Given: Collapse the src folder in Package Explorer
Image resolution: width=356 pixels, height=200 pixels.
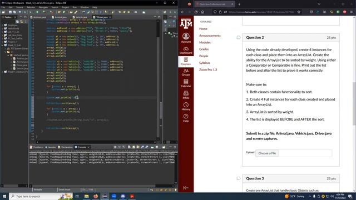Looking at the screenshot, I should (x=6, y=52).
